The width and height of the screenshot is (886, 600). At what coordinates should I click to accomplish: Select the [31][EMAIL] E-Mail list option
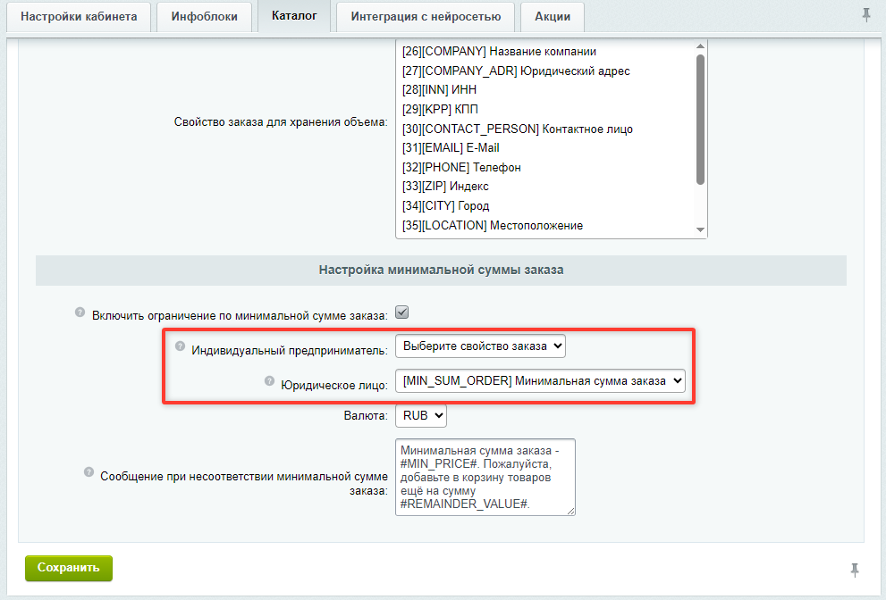click(x=451, y=148)
